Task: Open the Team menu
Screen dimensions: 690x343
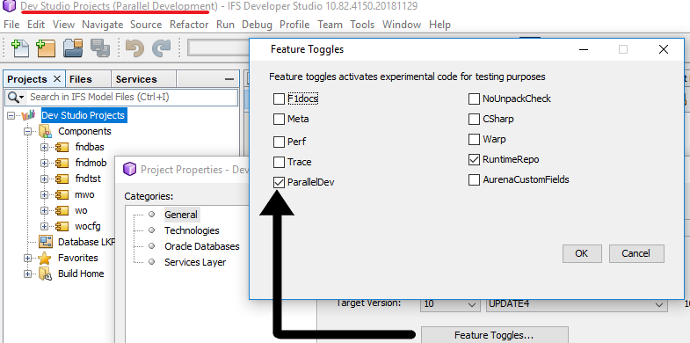Action: (x=330, y=25)
